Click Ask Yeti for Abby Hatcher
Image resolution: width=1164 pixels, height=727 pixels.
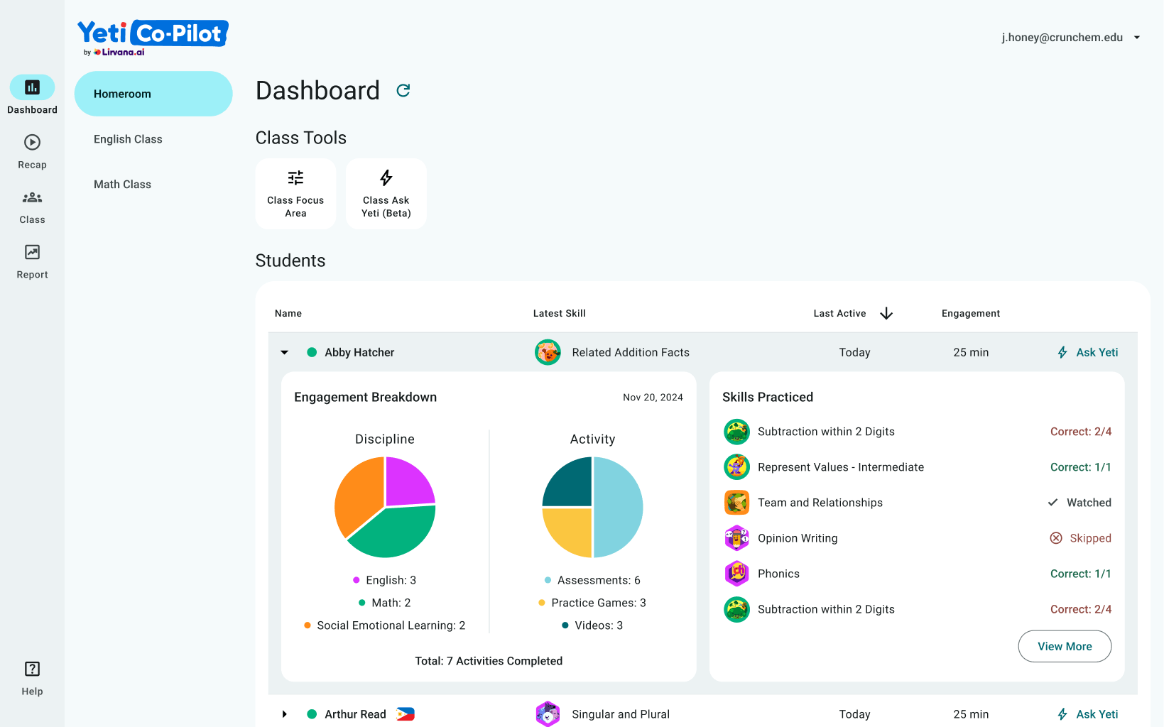tap(1087, 352)
